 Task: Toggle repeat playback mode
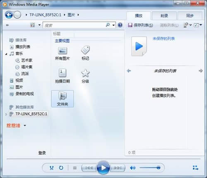click(x=61, y=168)
